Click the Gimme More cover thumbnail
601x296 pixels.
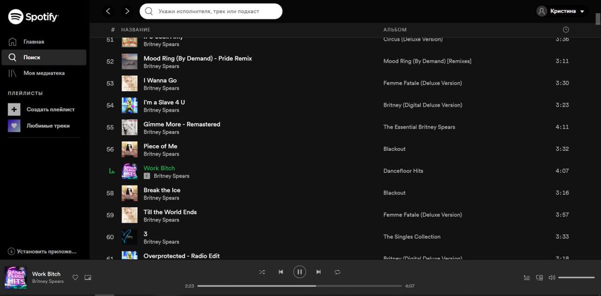(130, 128)
